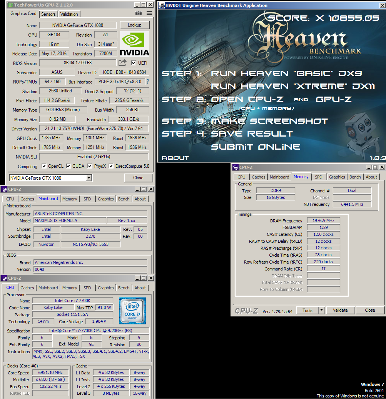Open the GPU selection dropdown in GPU-Z
Screen dimensions: 386x399
[x=89, y=178]
